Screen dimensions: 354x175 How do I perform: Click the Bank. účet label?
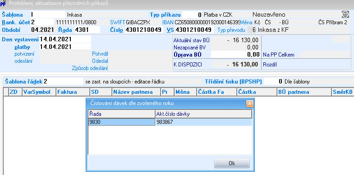16,22
